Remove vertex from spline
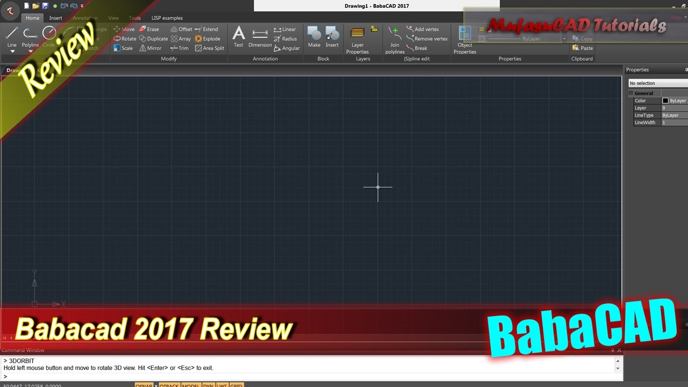This screenshot has width=688, height=387. click(x=427, y=39)
